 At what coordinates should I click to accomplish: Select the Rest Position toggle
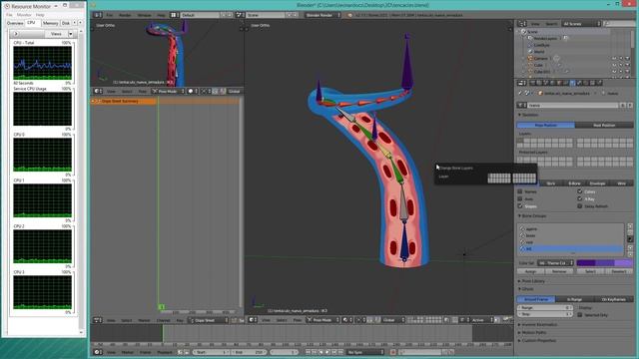point(604,125)
